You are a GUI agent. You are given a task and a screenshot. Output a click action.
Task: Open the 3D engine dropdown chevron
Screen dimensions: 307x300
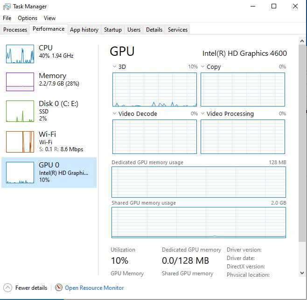(x=114, y=67)
